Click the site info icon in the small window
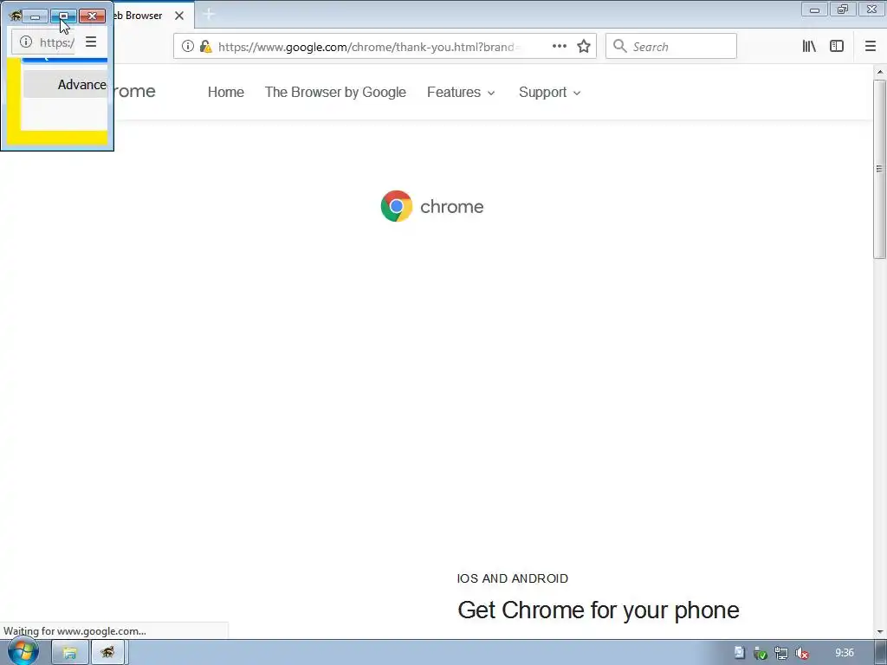The width and height of the screenshot is (887, 665). (x=26, y=42)
